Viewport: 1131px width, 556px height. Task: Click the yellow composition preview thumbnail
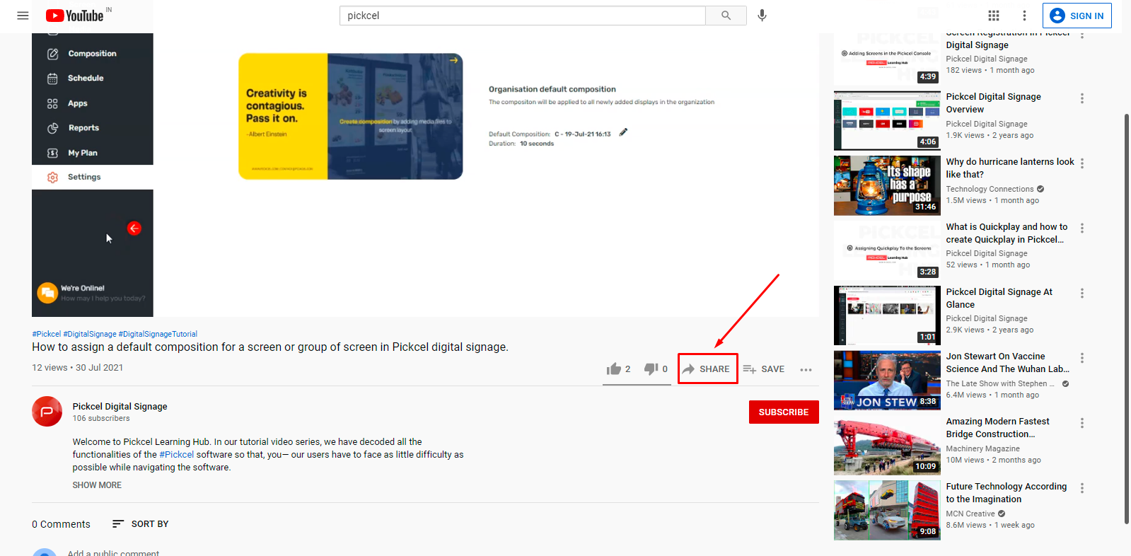click(351, 116)
